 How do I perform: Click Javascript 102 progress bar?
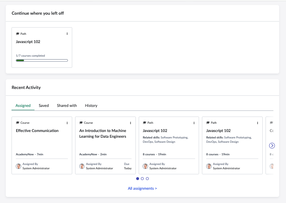click(42, 61)
